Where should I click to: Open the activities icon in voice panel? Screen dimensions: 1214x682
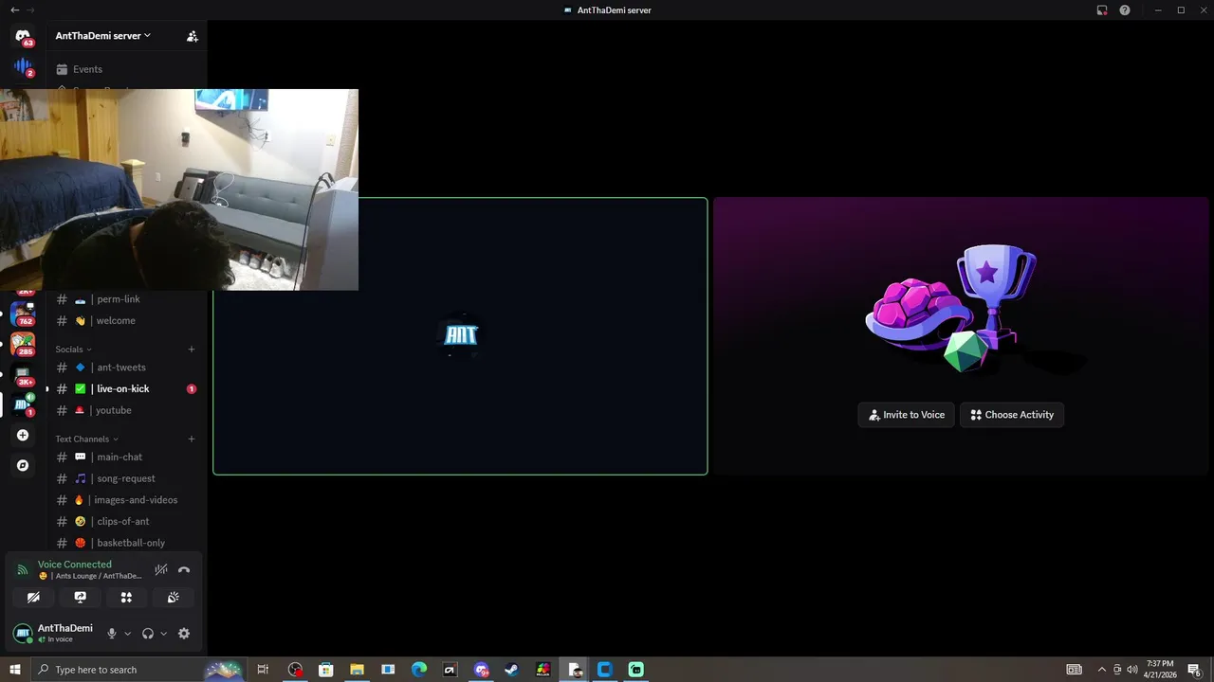click(126, 598)
